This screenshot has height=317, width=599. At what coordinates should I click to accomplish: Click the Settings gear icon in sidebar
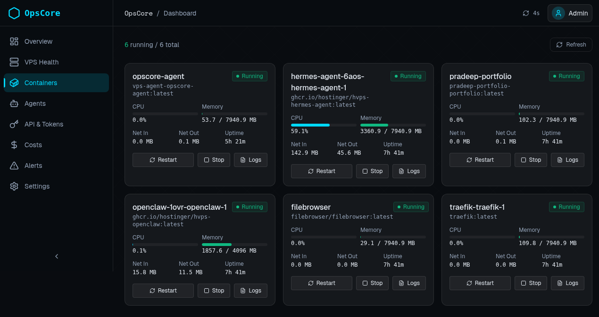coord(14,186)
